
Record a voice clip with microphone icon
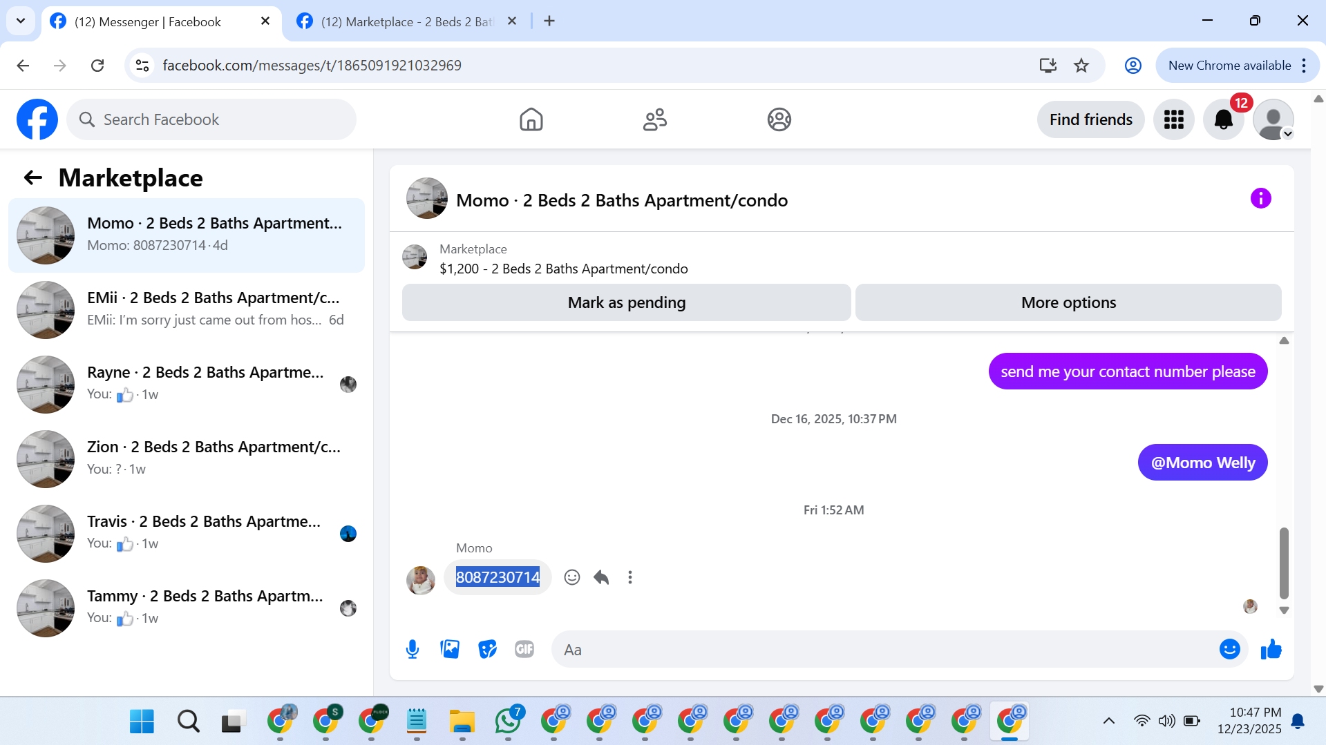pos(413,649)
